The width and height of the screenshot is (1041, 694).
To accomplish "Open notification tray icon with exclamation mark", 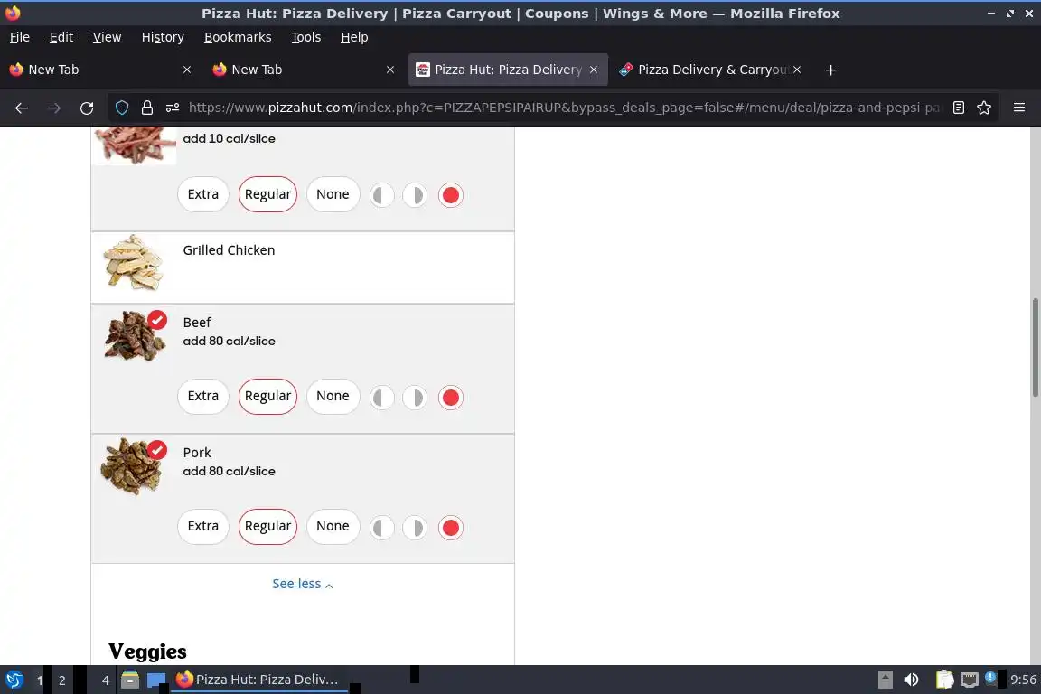I will [x=989, y=678].
